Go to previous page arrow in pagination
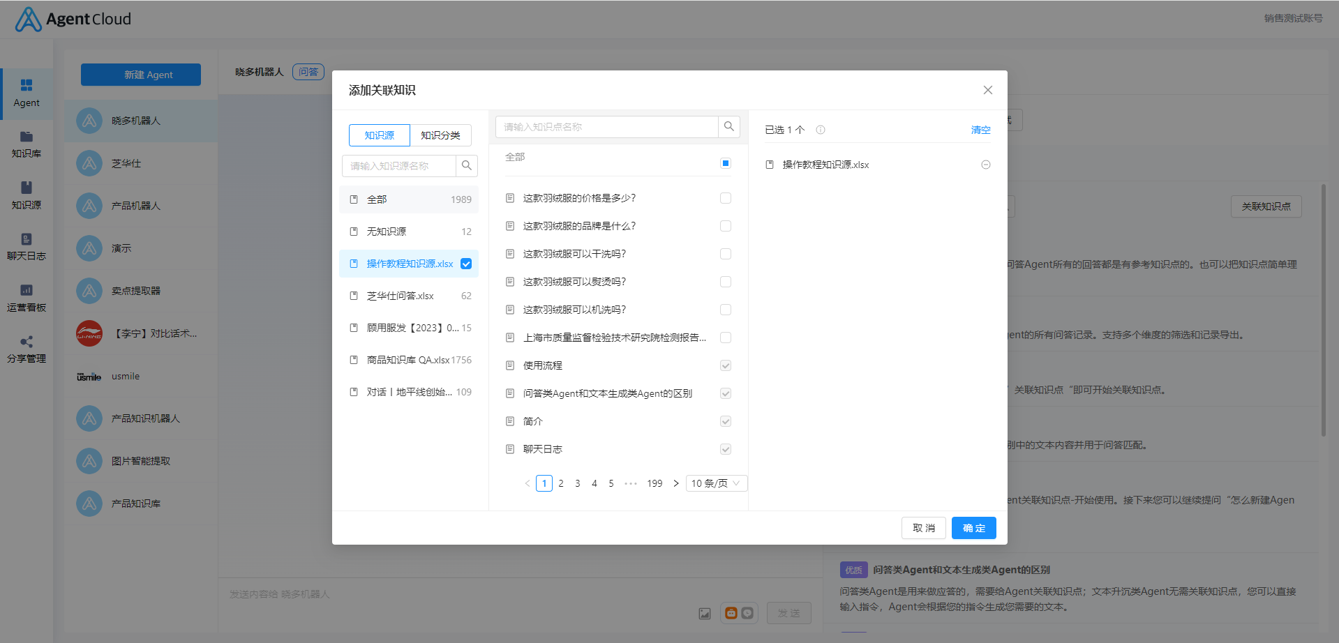Viewport: 1339px width, 643px height. point(528,483)
